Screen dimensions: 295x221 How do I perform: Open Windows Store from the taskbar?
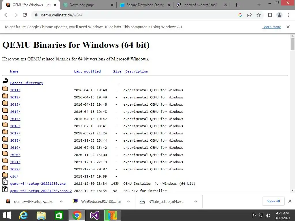(59, 215)
